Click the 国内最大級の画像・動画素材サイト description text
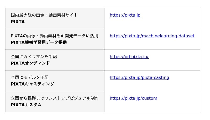Screen dimensions: 210x120 click(x=44, y=15)
